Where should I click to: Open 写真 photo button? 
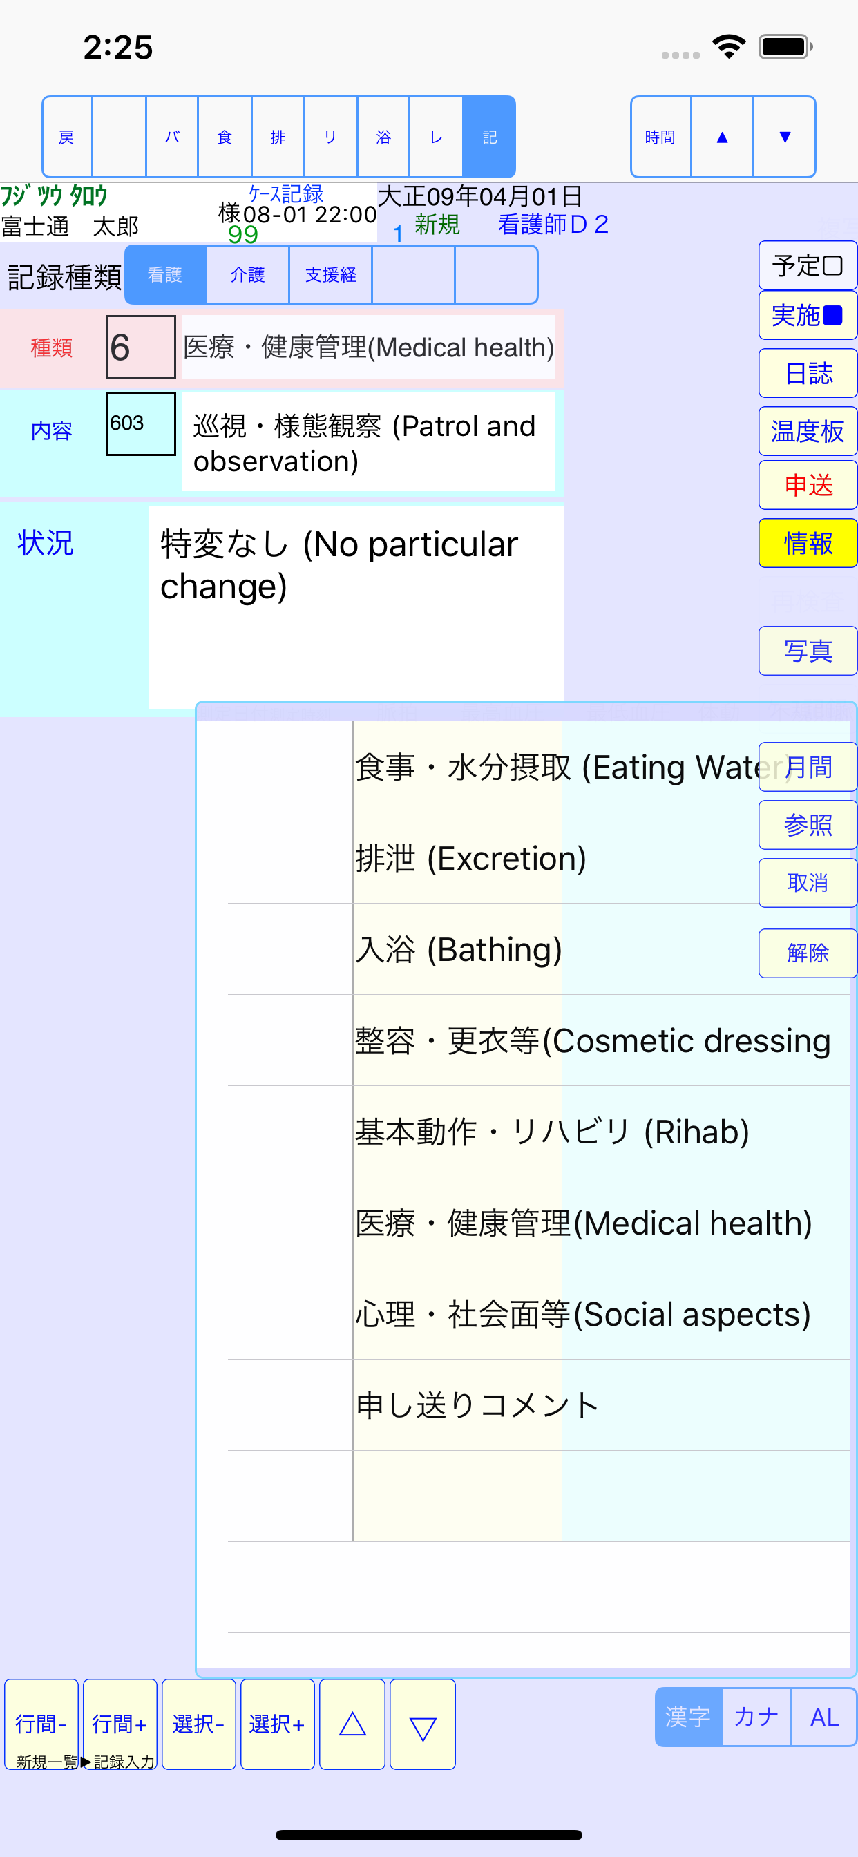click(x=808, y=651)
